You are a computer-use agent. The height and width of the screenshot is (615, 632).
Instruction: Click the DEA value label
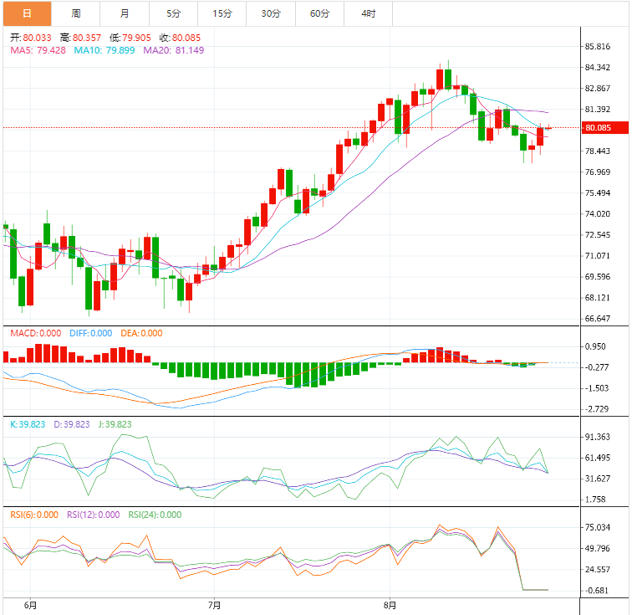coord(140,333)
